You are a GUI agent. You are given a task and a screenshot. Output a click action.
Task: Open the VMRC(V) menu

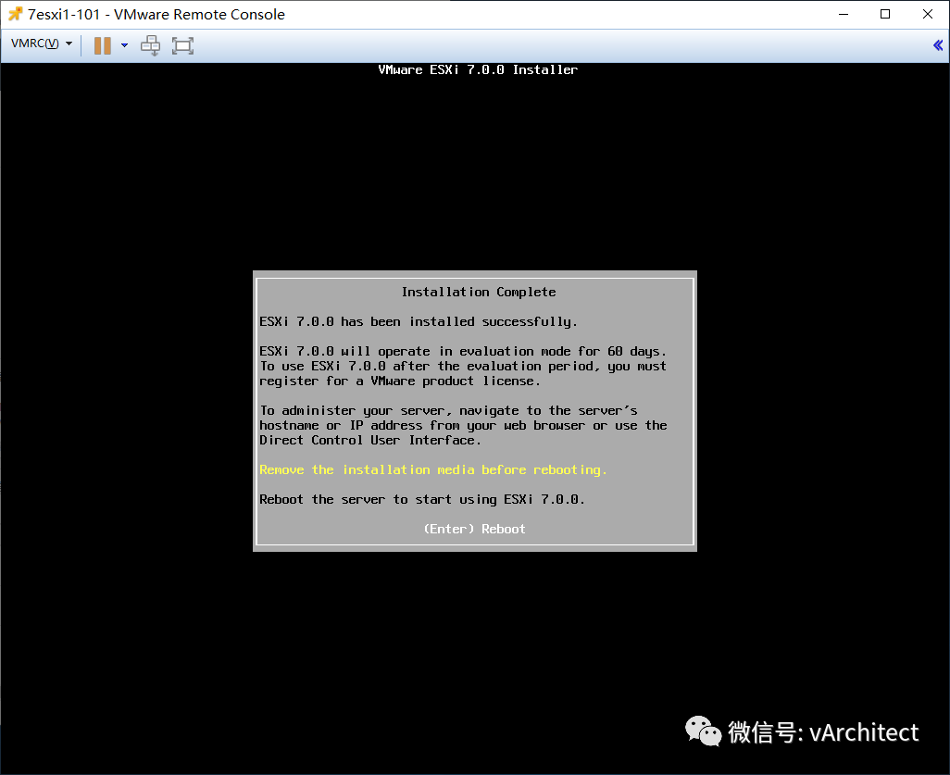[41, 44]
